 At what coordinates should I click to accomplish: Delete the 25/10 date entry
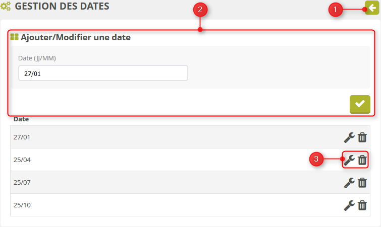click(x=362, y=205)
